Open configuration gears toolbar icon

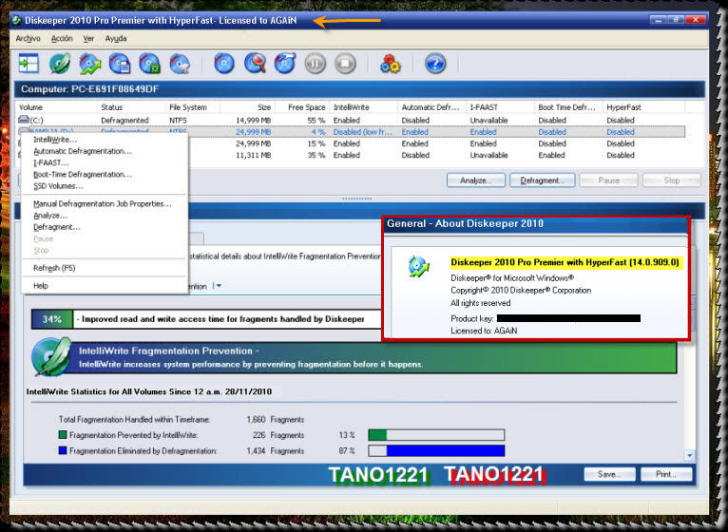coord(390,64)
